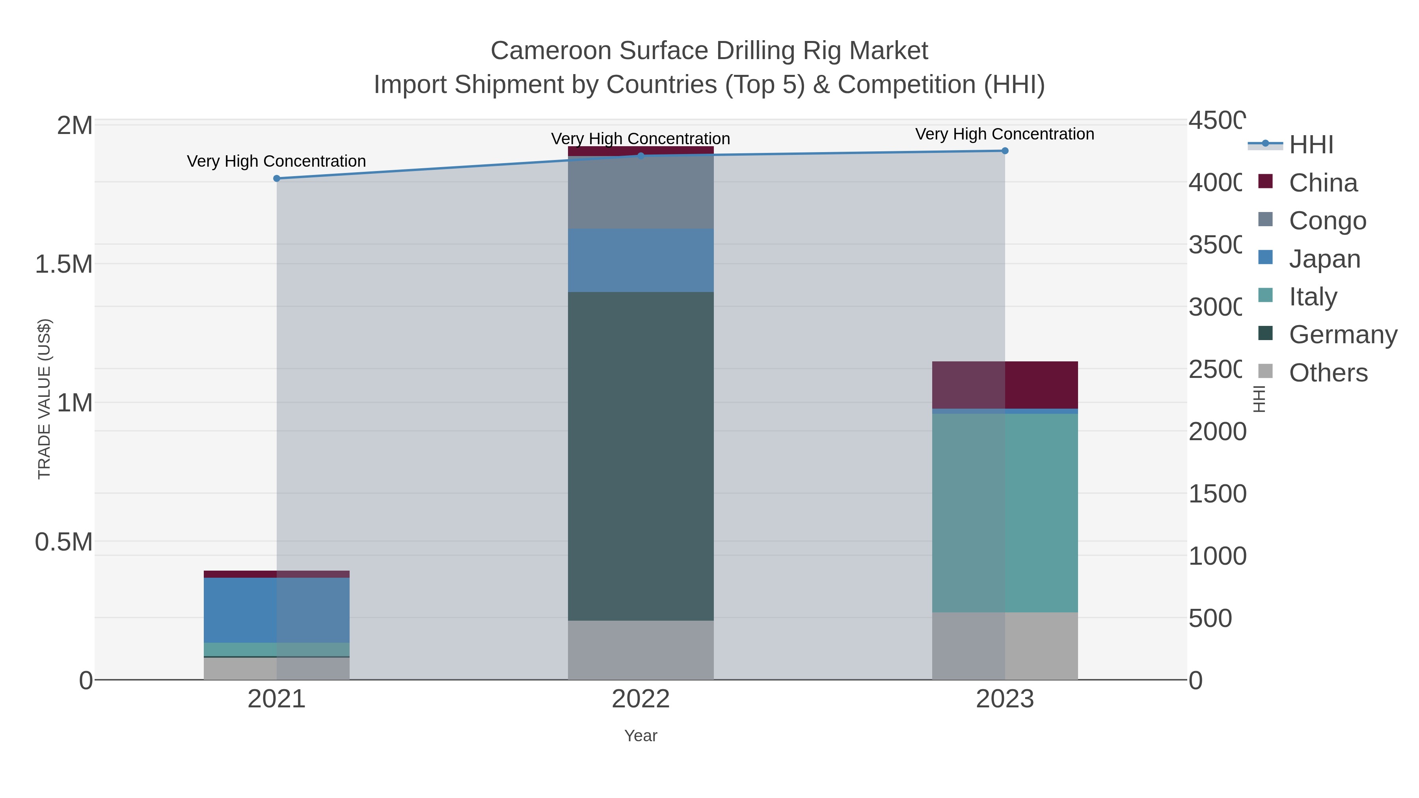Viewport: 1419px width, 798px height.
Task: Click the Germany bar segment in 2022
Action: pyautogui.click(x=641, y=457)
